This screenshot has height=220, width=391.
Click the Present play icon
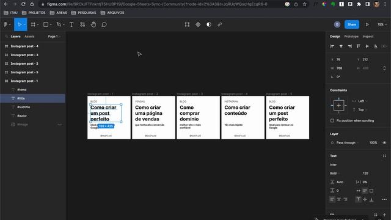[x=367, y=24]
